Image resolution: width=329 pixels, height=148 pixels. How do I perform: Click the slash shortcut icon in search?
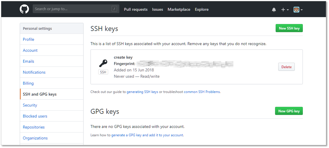click(114, 9)
